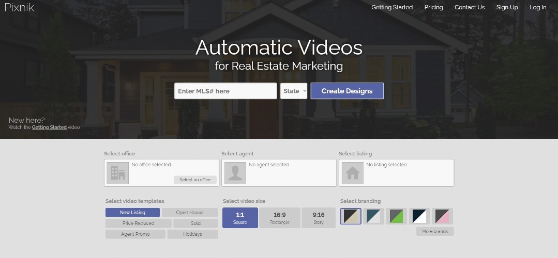Image resolution: width=558 pixels, height=258 pixels.
Task: Toggle the Agent Promo template
Action: [x=135, y=234]
